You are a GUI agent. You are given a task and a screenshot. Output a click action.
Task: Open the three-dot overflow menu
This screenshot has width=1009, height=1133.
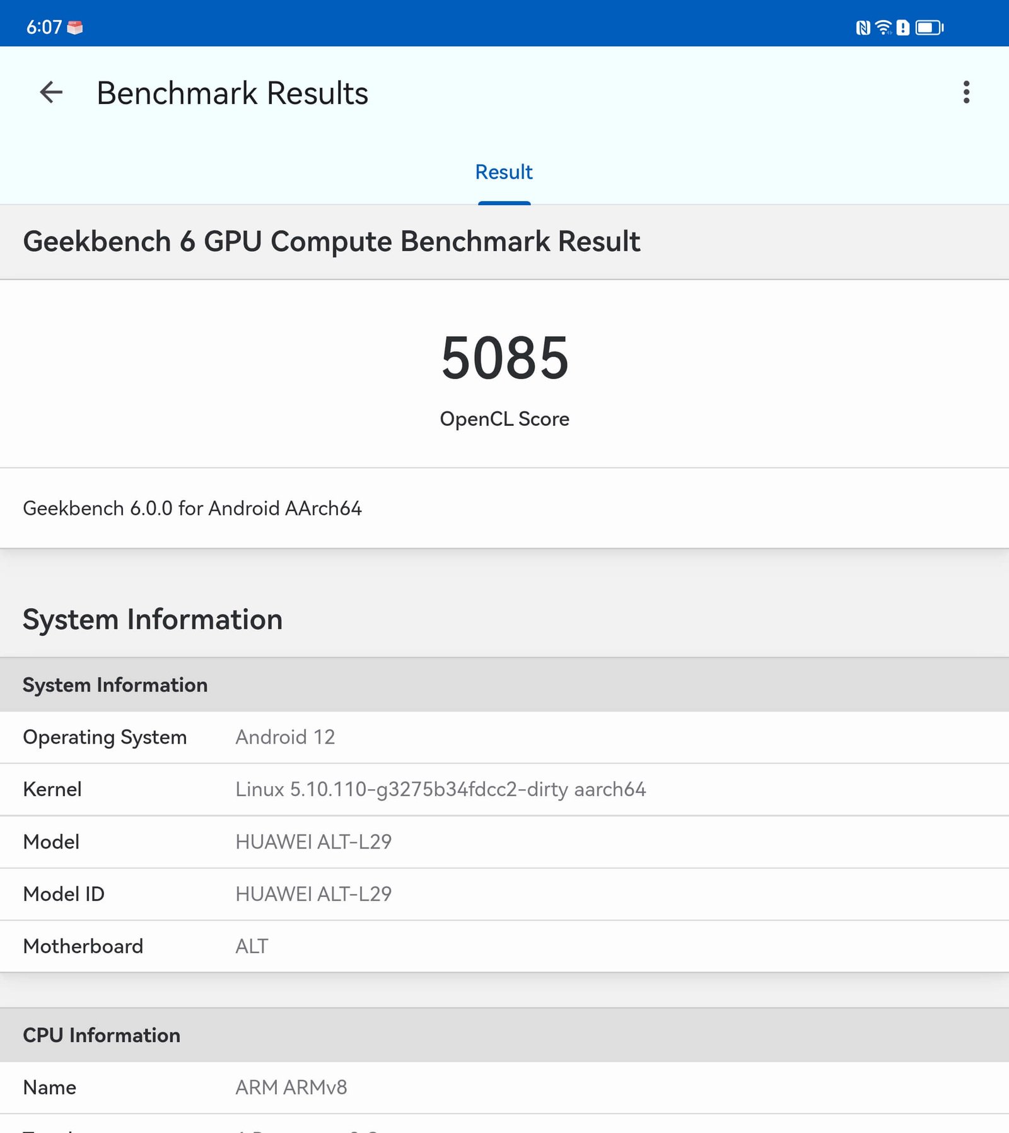(966, 93)
